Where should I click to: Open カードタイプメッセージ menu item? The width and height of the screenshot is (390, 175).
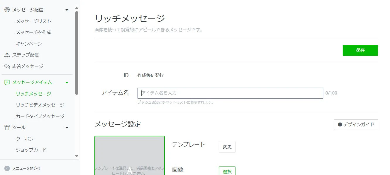(x=40, y=116)
